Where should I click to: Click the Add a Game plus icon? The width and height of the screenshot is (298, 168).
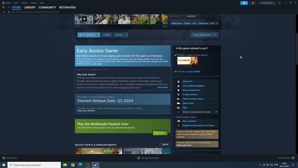click(4, 158)
